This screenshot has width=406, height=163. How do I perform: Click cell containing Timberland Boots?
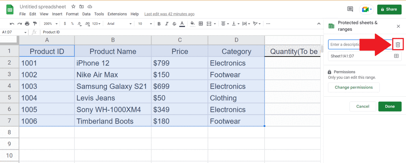(113, 121)
